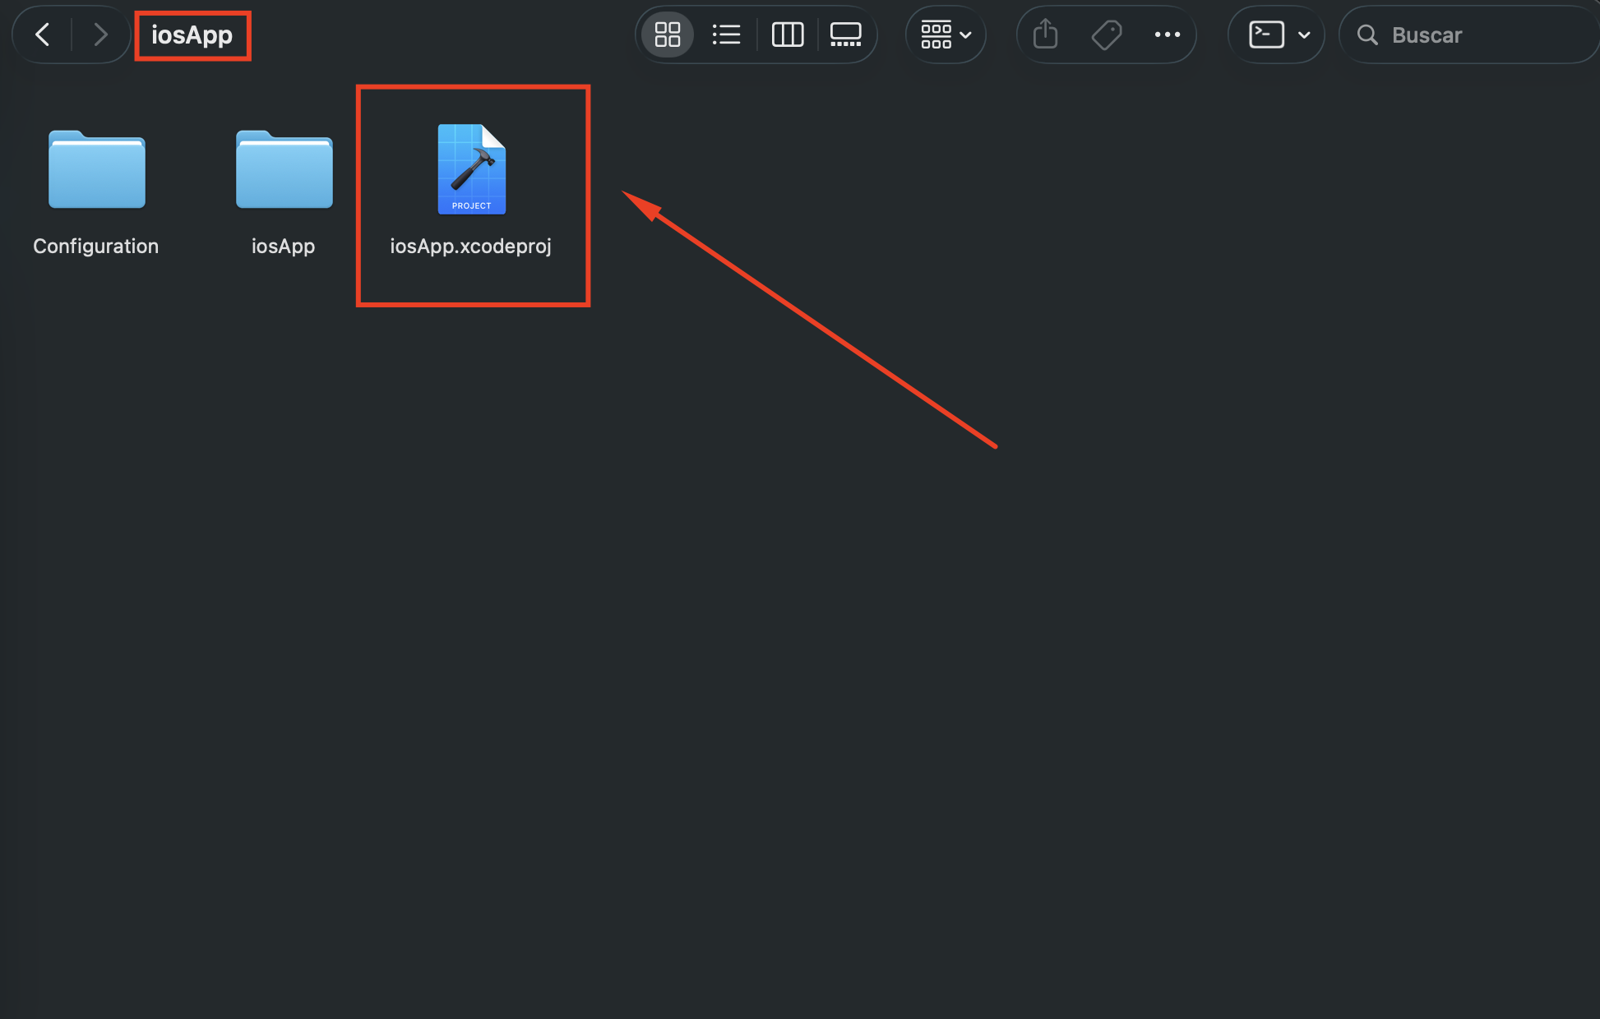Switch to list view

(726, 35)
